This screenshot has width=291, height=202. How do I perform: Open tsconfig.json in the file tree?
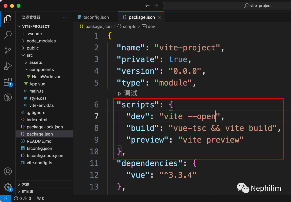click(44, 148)
